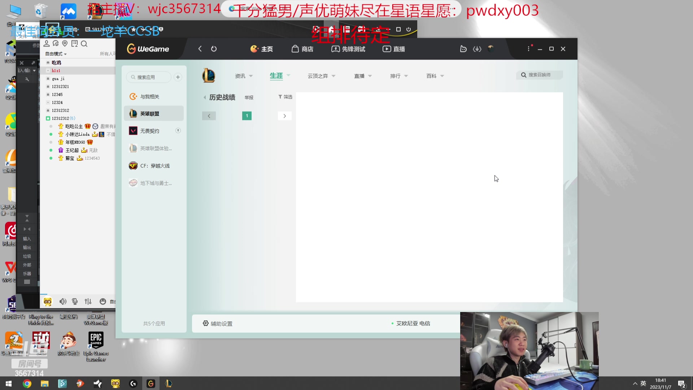Click the update arrow next to 无畏契约
This screenshot has width=693, height=390.
click(x=178, y=130)
